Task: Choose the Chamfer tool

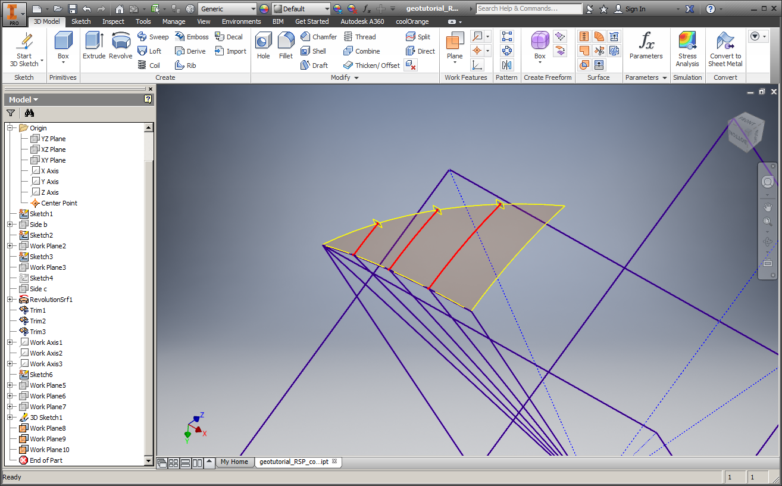Action: pyautogui.click(x=318, y=37)
